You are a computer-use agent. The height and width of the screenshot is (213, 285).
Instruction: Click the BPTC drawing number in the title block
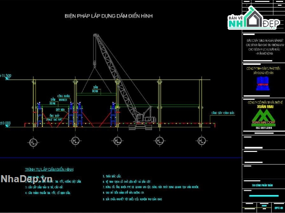pyautogui.click(x=278, y=208)
